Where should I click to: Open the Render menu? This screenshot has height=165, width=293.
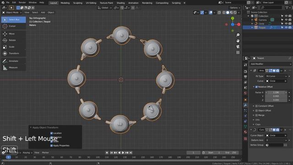pos(22,3)
